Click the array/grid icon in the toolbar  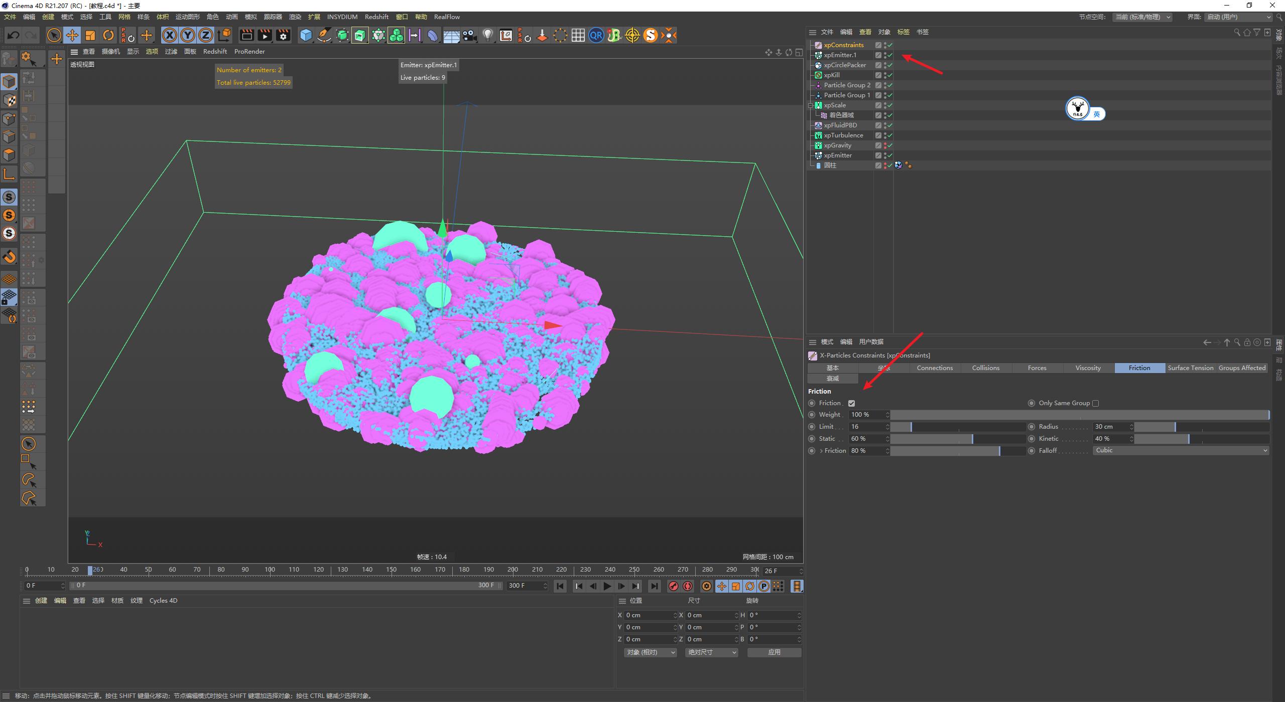pos(578,35)
